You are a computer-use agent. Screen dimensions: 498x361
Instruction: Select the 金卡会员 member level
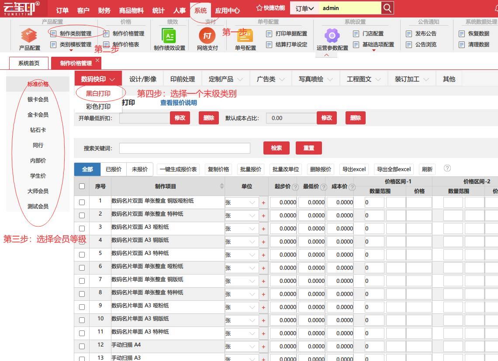pyautogui.click(x=38, y=115)
